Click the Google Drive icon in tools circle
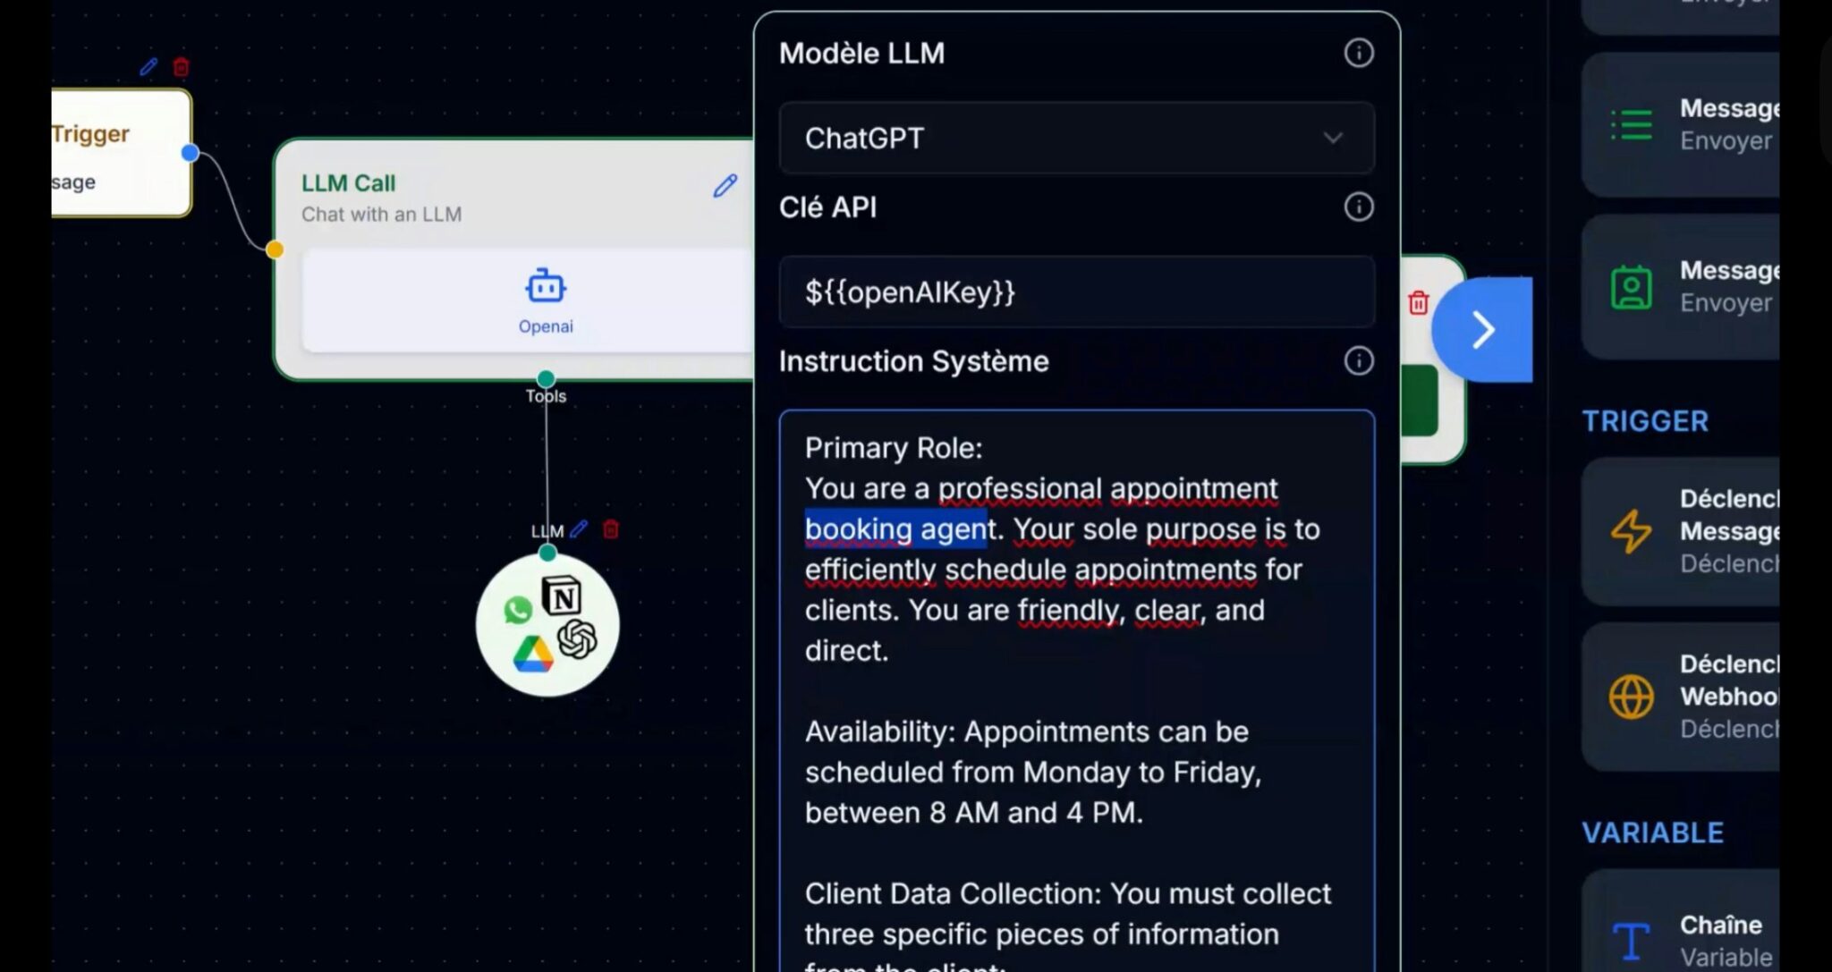 tap(533, 655)
